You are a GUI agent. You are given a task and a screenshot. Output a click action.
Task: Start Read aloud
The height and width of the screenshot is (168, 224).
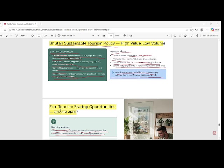click(45, 36)
